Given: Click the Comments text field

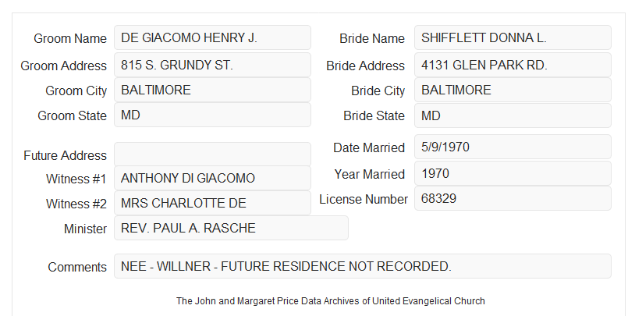Looking at the screenshot, I should (363, 266).
